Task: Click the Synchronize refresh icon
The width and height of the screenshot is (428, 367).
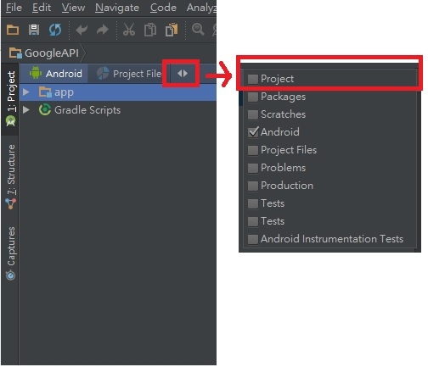Action: pos(55,30)
